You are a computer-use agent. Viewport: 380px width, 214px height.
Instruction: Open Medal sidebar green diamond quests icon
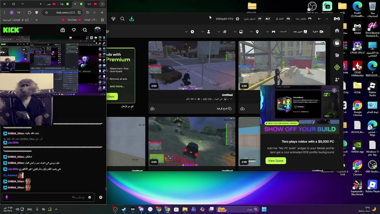point(337,67)
